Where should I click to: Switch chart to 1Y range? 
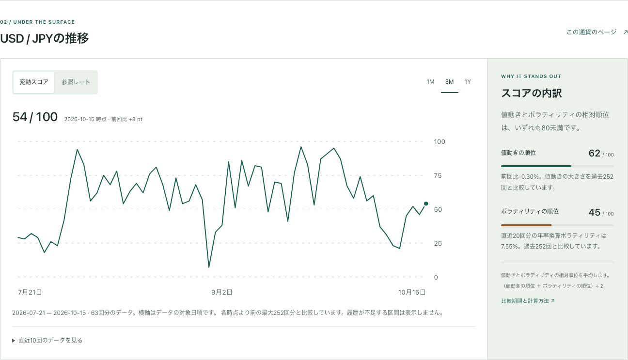(x=468, y=82)
